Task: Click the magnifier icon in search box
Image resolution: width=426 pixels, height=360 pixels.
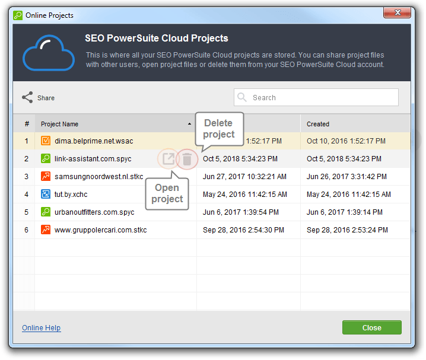Action: tap(242, 97)
